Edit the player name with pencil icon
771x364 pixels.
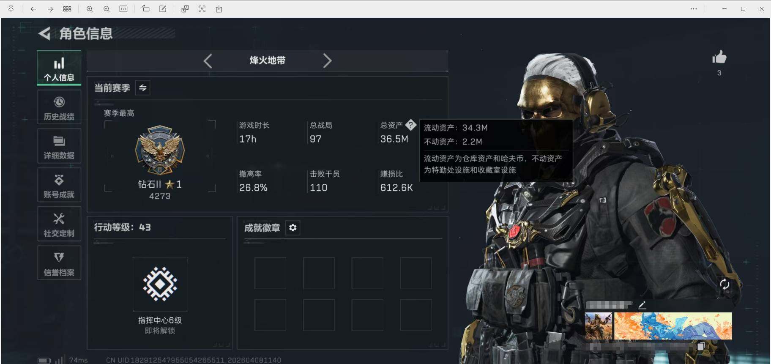click(x=642, y=305)
